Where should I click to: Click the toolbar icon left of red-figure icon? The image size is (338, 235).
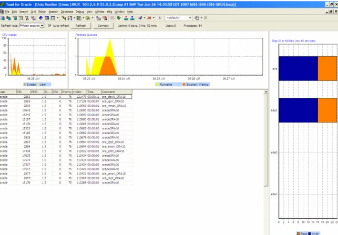[x=98, y=18]
